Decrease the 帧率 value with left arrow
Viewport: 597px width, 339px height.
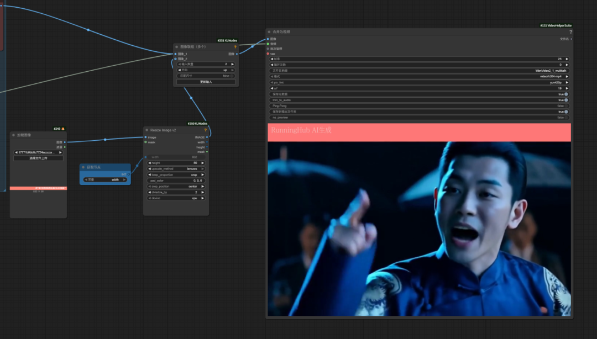point(272,59)
